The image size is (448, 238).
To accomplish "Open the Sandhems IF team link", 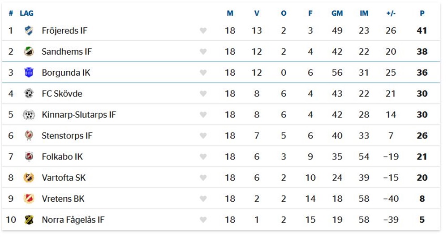I will 66,52.
